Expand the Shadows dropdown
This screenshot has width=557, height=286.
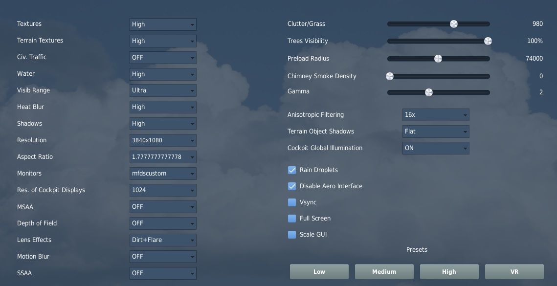coord(163,124)
